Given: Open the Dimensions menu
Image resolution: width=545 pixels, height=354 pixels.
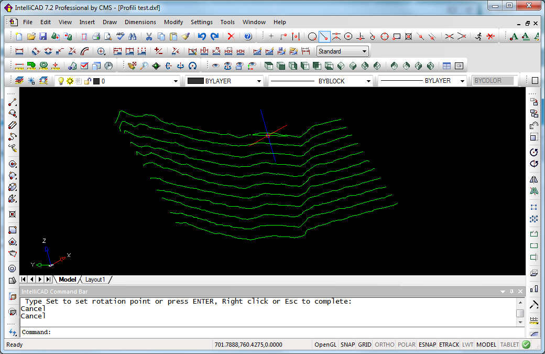Looking at the screenshot, I should (140, 22).
